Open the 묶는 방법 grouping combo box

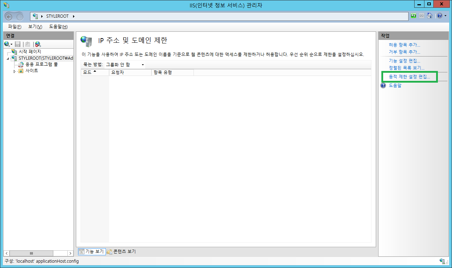pos(125,65)
